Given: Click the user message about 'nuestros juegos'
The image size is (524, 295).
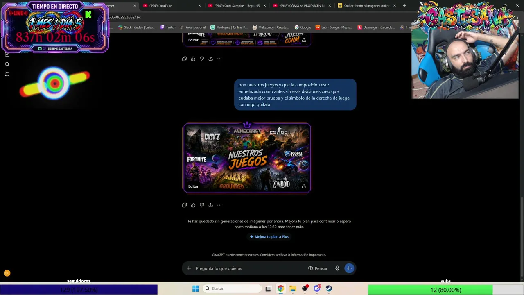Looking at the screenshot, I should [x=295, y=95].
